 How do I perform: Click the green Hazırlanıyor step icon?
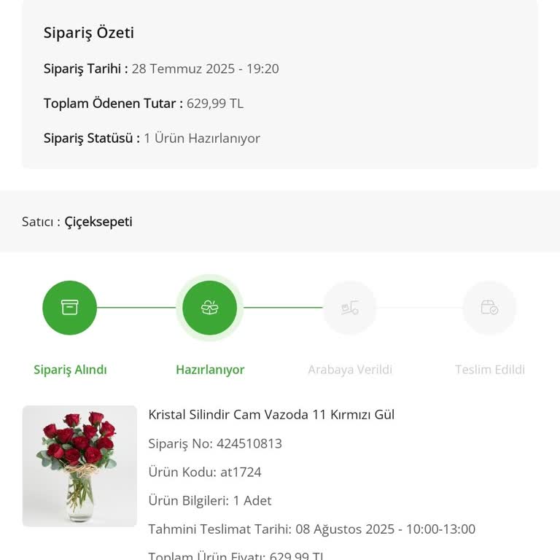pyautogui.click(x=210, y=308)
